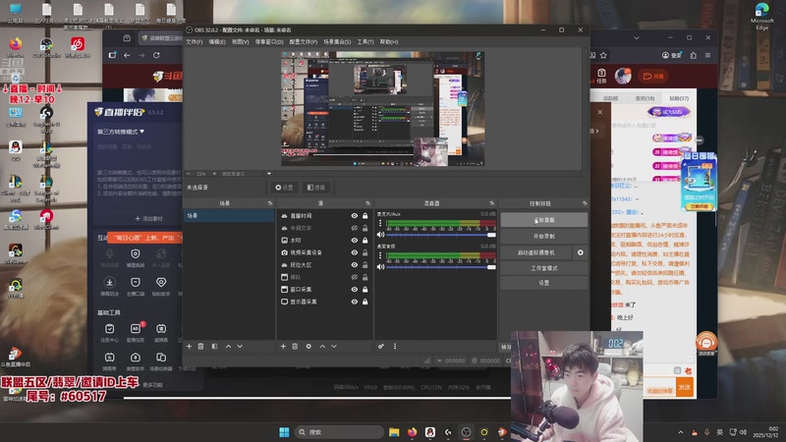The height and width of the screenshot is (442, 786).
Task: Hide the 段位大区 source
Action: 355,265
